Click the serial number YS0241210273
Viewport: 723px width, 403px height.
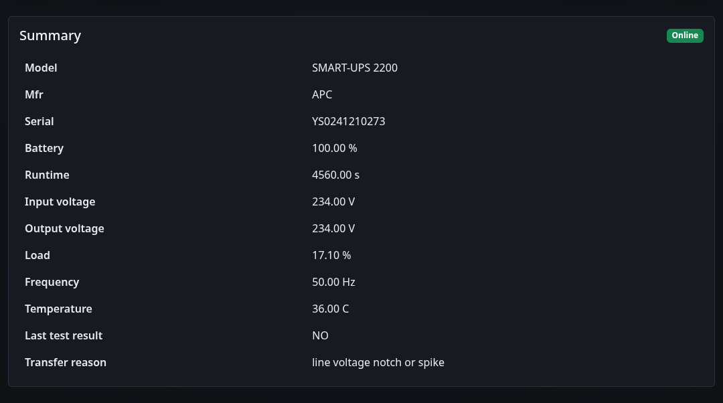coord(349,121)
